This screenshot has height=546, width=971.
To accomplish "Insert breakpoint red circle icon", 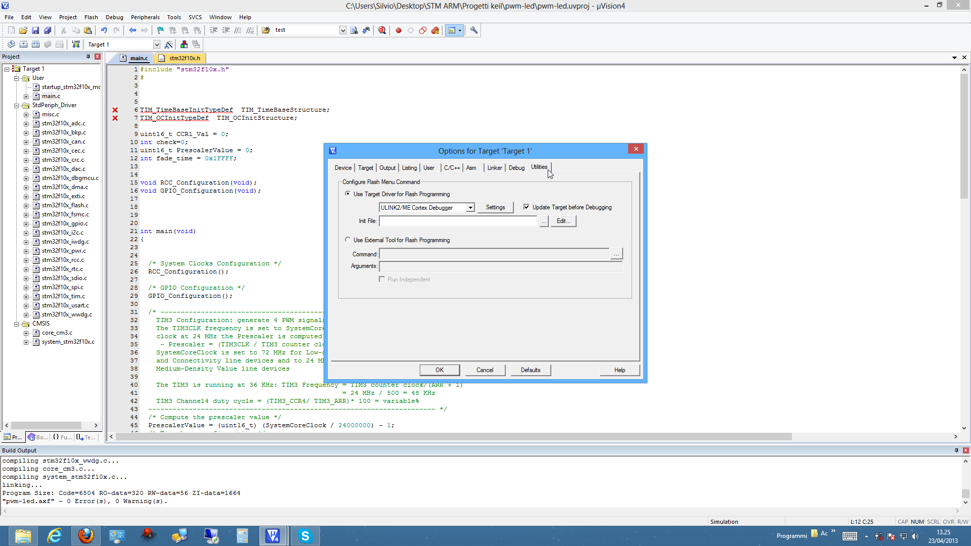I will tap(399, 30).
